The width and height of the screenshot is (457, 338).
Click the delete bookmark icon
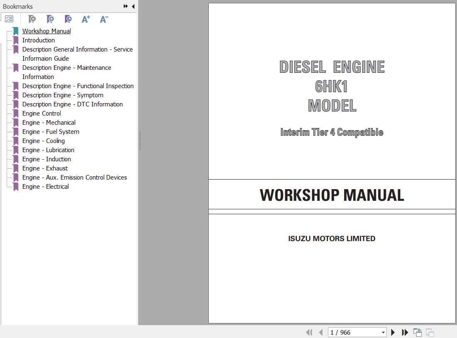click(x=32, y=19)
